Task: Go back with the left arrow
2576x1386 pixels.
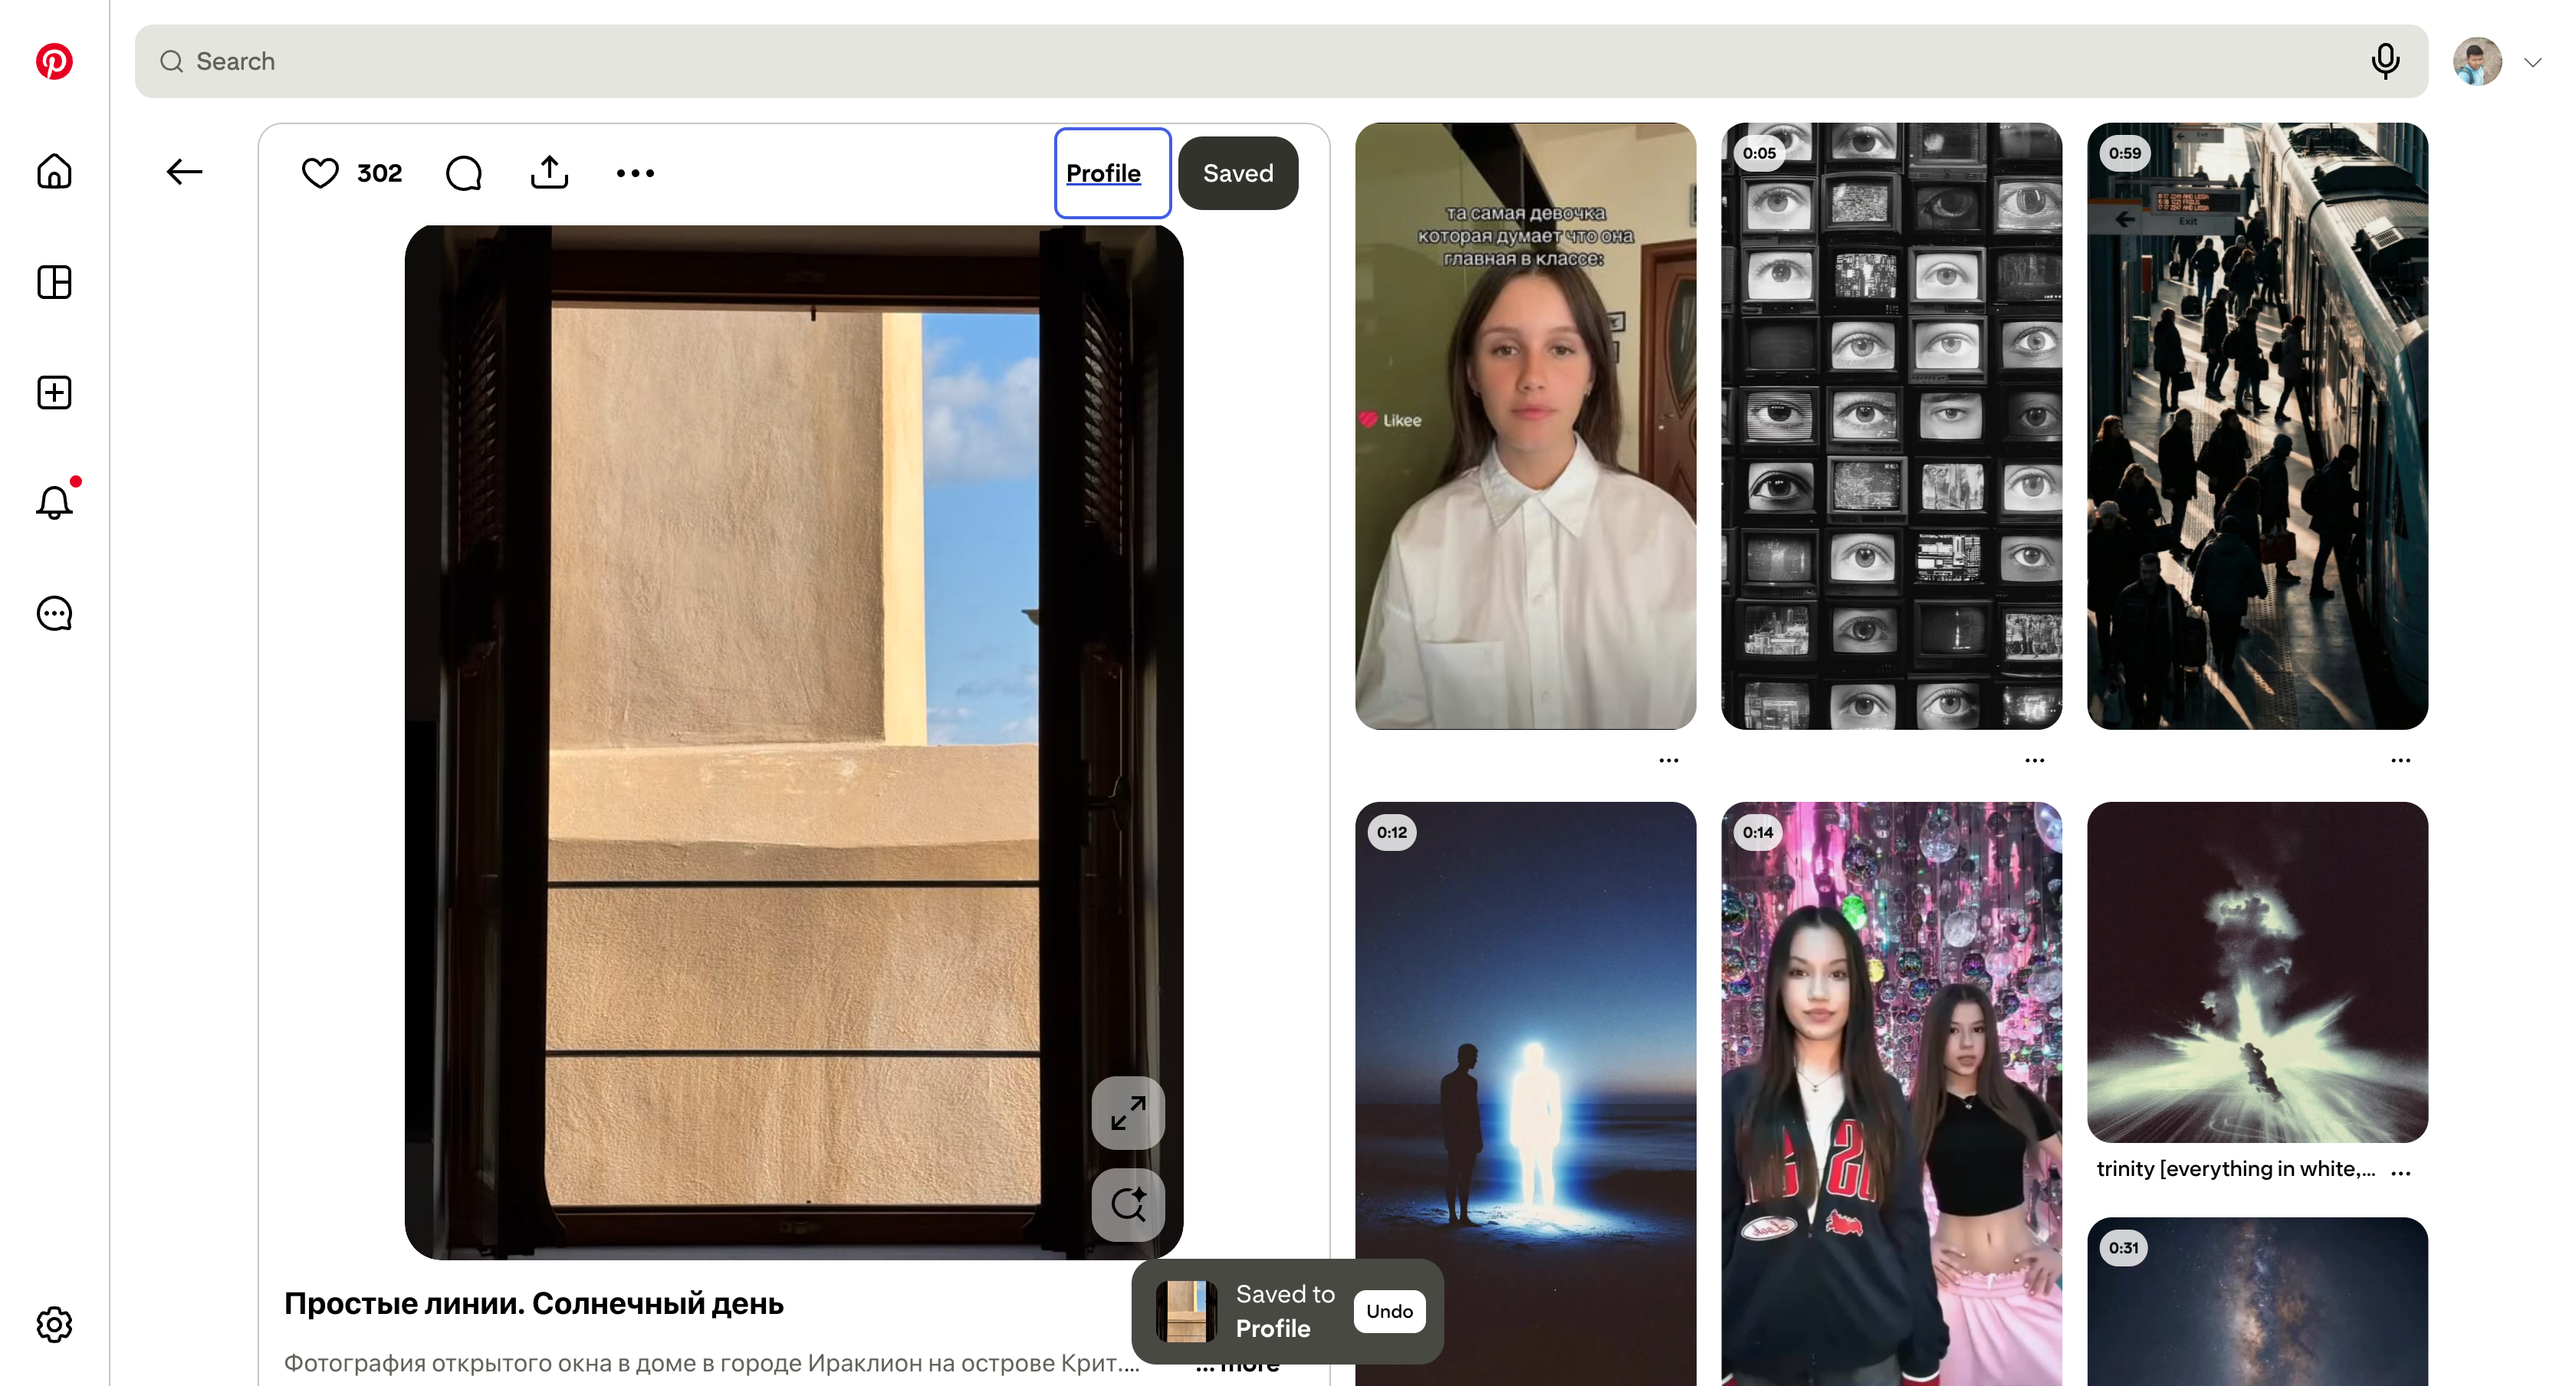Action: coord(184,172)
